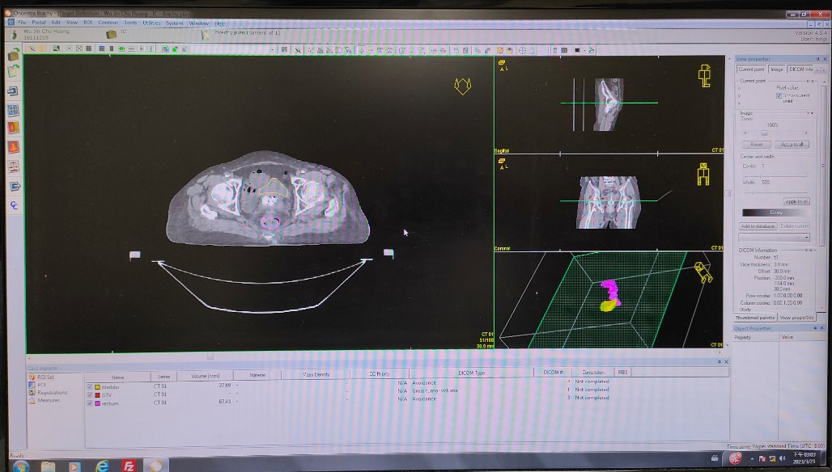Click the coronal view orientation figure icon
The height and width of the screenshot is (472, 832).
click(x=703, y=175)
